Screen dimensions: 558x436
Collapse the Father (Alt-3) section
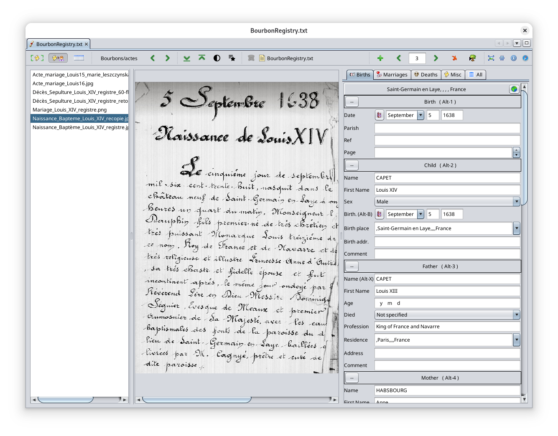(x=352, y=266)
